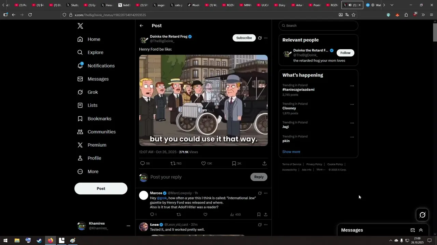Click the Post your reply field
Image resolution: width=437 pixels, height=245 pixels.
click(x=198, y=177)
